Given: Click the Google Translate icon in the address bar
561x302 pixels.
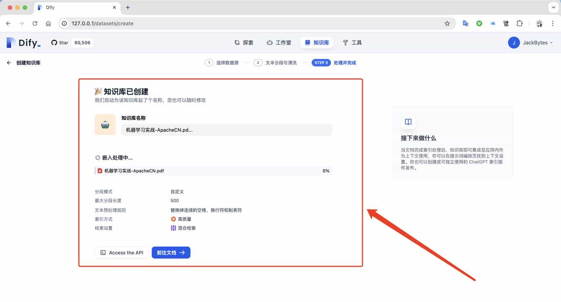Looking at the screenshot, I should [x=466, y=23].
